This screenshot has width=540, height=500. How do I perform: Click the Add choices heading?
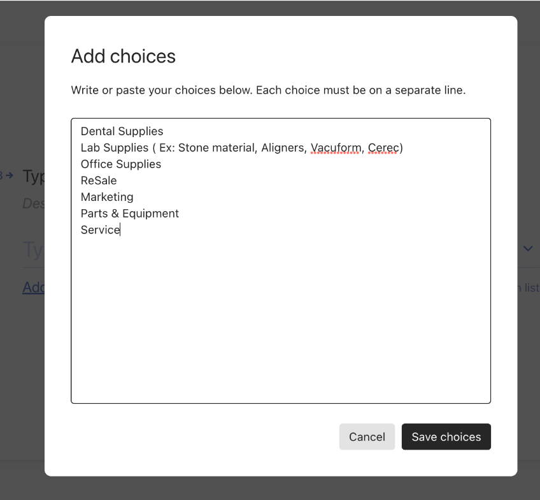124,56
